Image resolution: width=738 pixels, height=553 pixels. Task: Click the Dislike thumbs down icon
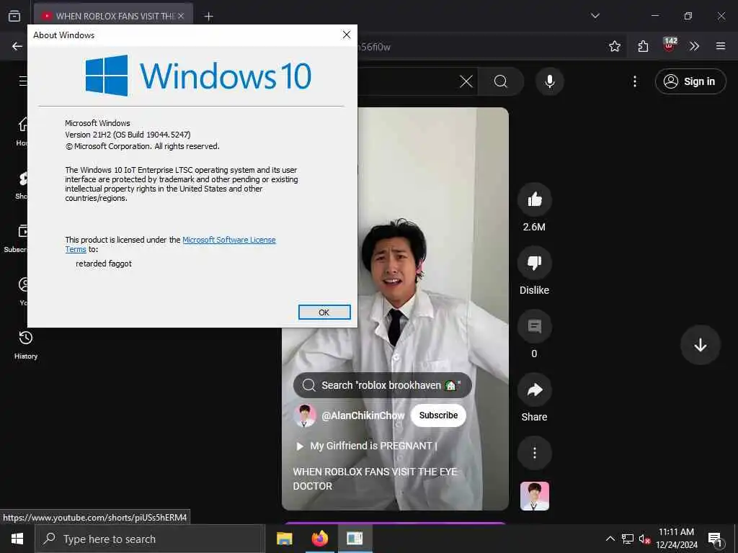[534, 263]
